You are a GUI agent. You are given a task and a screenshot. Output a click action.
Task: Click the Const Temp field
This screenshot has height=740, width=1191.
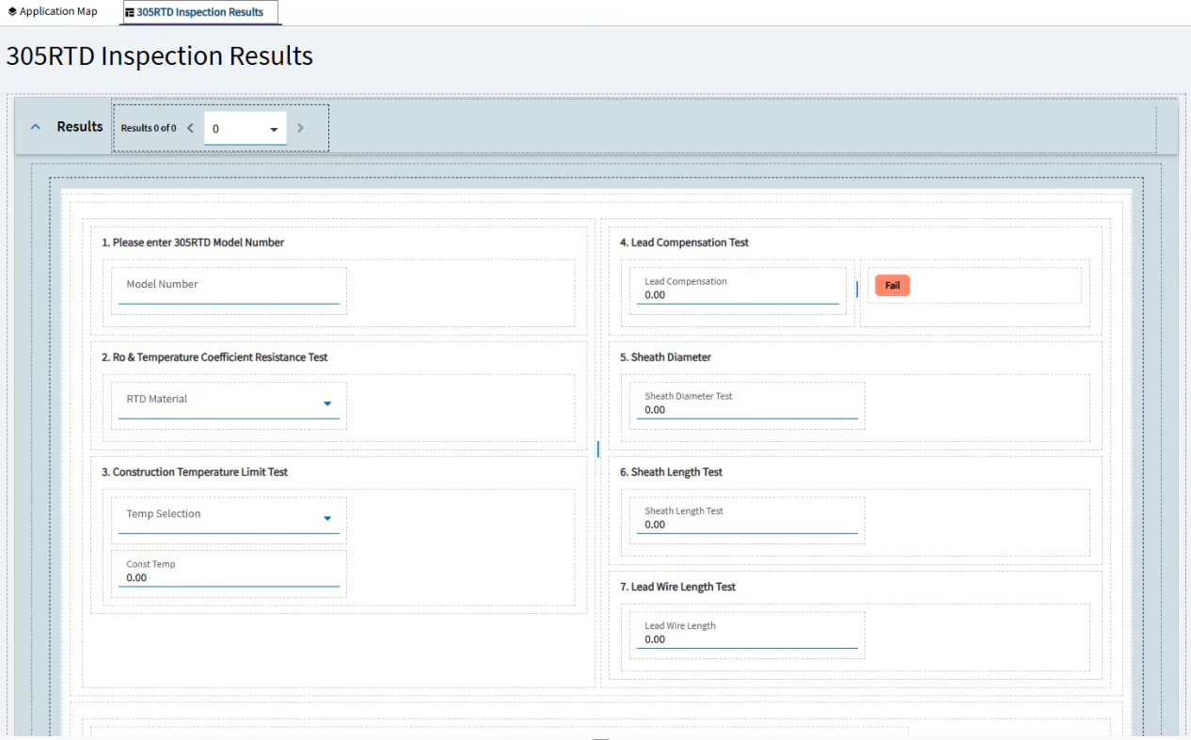coord(229,577)
